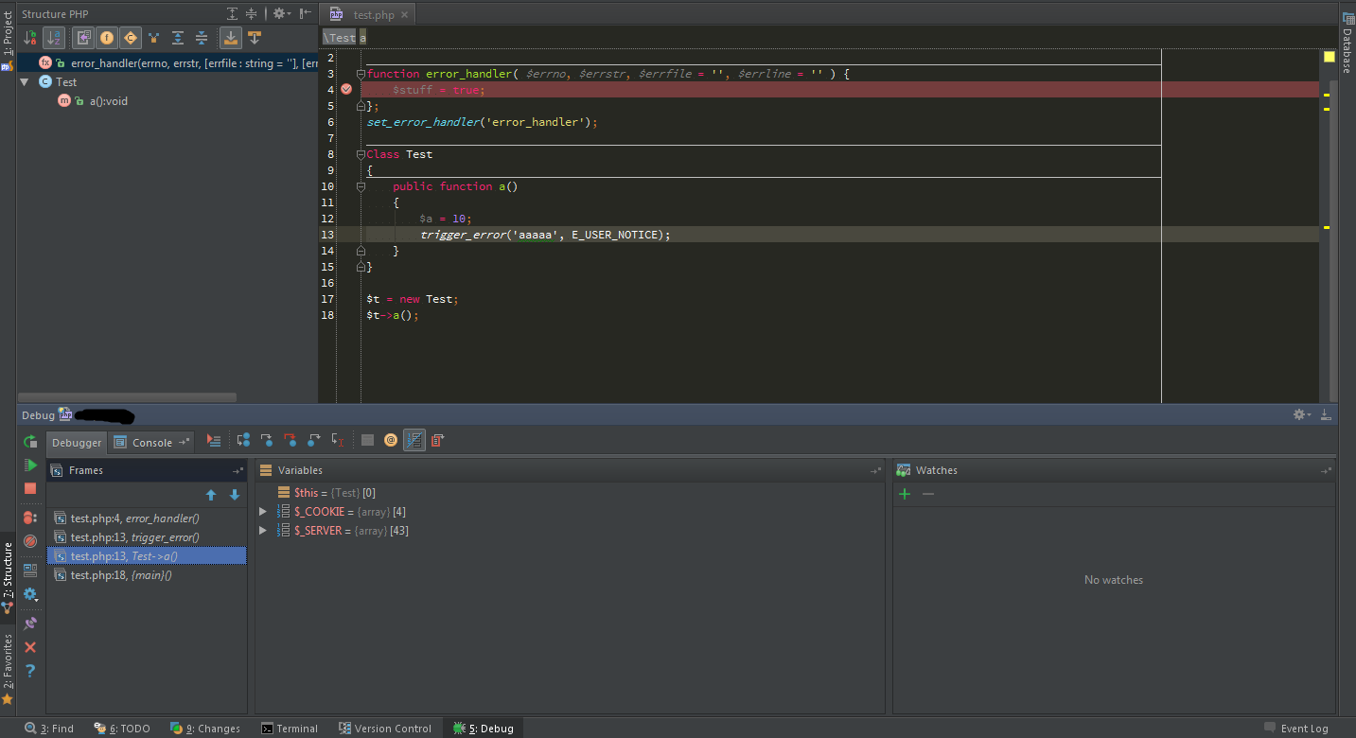Open View Breakpoints double red dots icon
This screenshot has height=738, width=1356.
30,518
